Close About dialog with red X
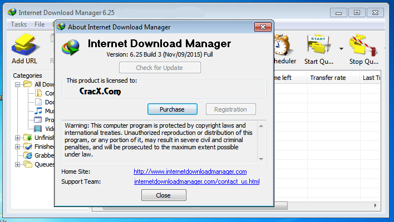394x222 pixels. tap(263, 27)
